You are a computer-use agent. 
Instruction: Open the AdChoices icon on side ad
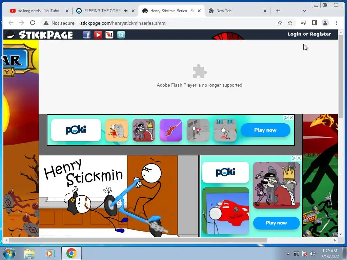tap(293, 158)
